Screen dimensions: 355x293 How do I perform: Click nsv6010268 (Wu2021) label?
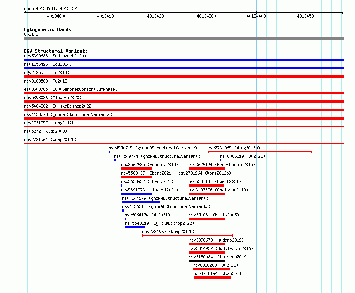click(215, 265)
